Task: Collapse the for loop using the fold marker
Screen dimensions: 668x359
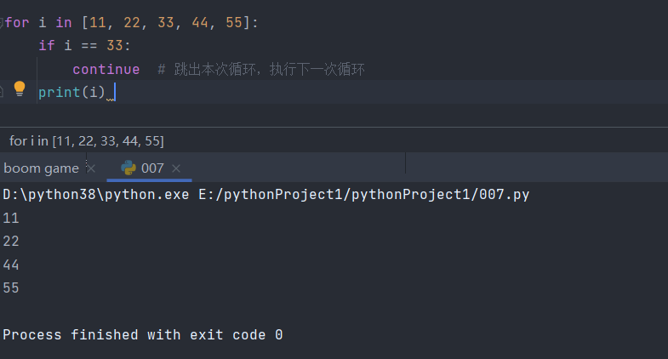Action: tap(2, 23)
